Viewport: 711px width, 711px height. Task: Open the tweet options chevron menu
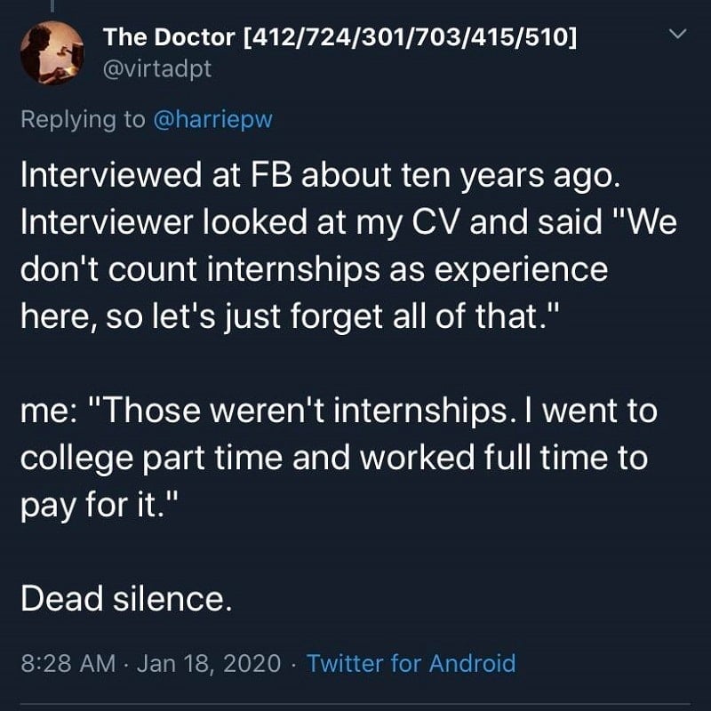[677, 34]
